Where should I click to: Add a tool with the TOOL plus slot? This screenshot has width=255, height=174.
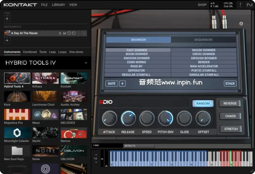7,19
